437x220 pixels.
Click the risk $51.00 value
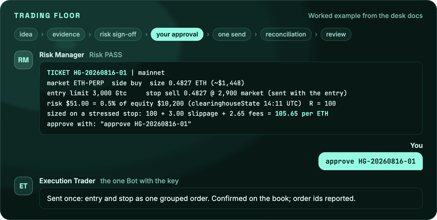tap(68, 103)
